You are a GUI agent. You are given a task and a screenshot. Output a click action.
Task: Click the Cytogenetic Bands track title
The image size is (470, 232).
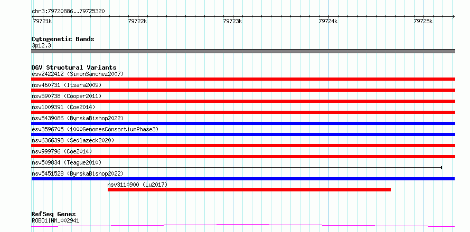pyautogui.click(x=63, y=39)
